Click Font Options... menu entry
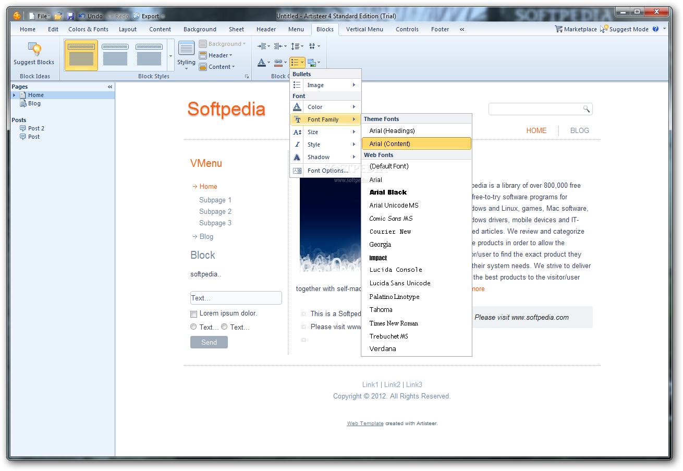 tap(325, 171)
